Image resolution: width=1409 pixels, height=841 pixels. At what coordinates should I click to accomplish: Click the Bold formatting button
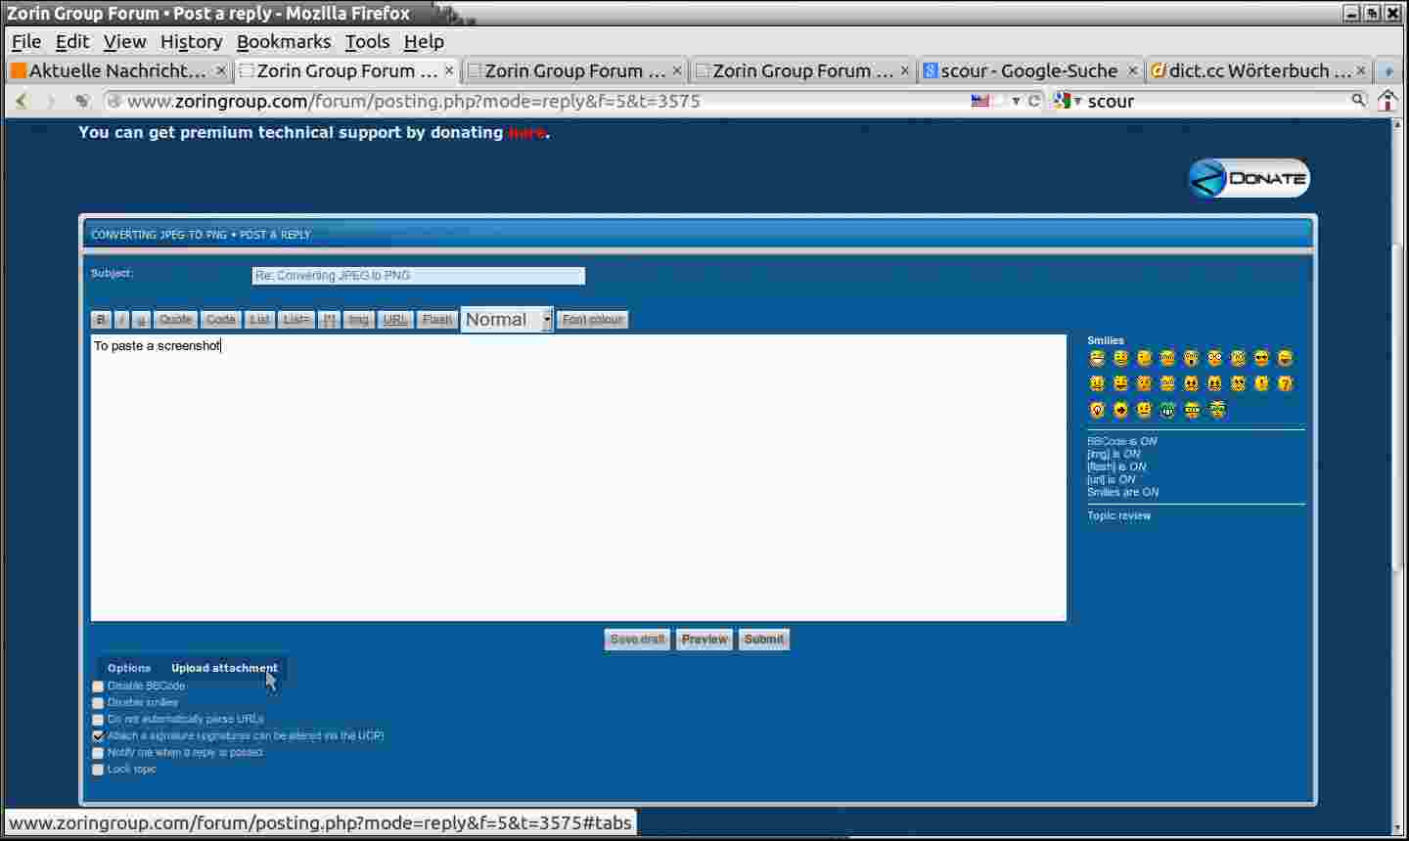tap(101, 320)
